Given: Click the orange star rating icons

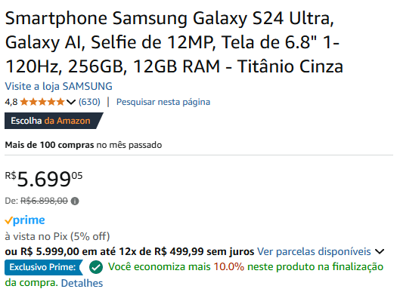Looking at the screenshot, I should click(42, 102).
